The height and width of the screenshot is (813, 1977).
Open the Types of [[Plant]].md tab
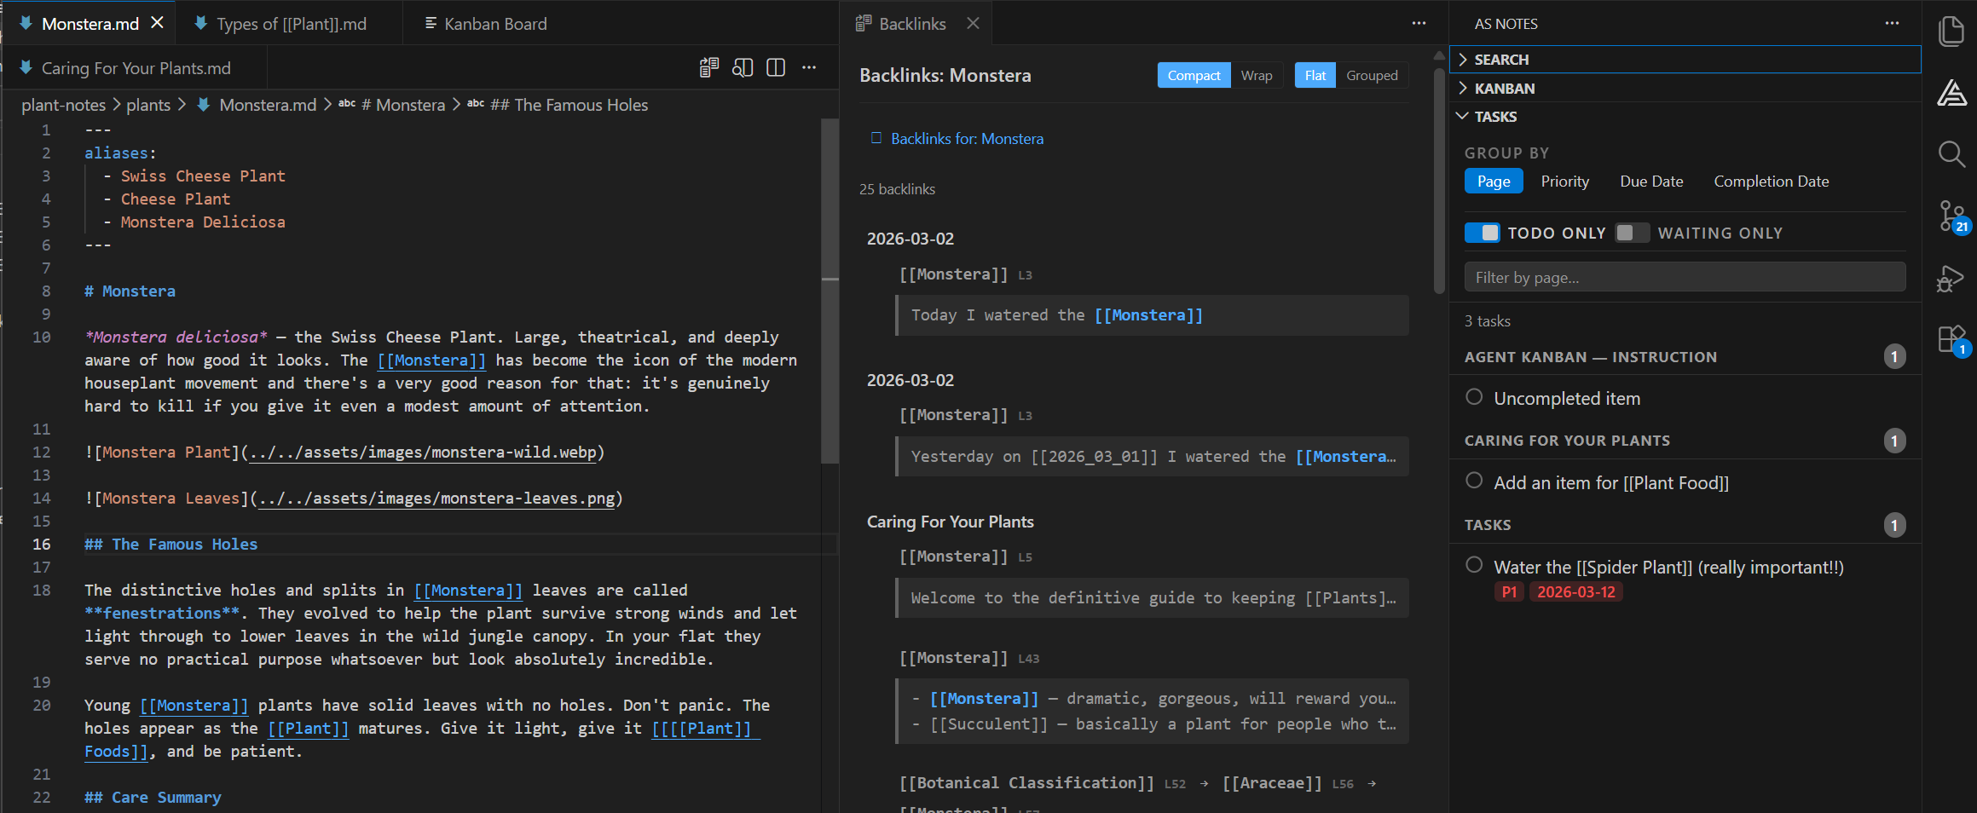tap(291, 23)
